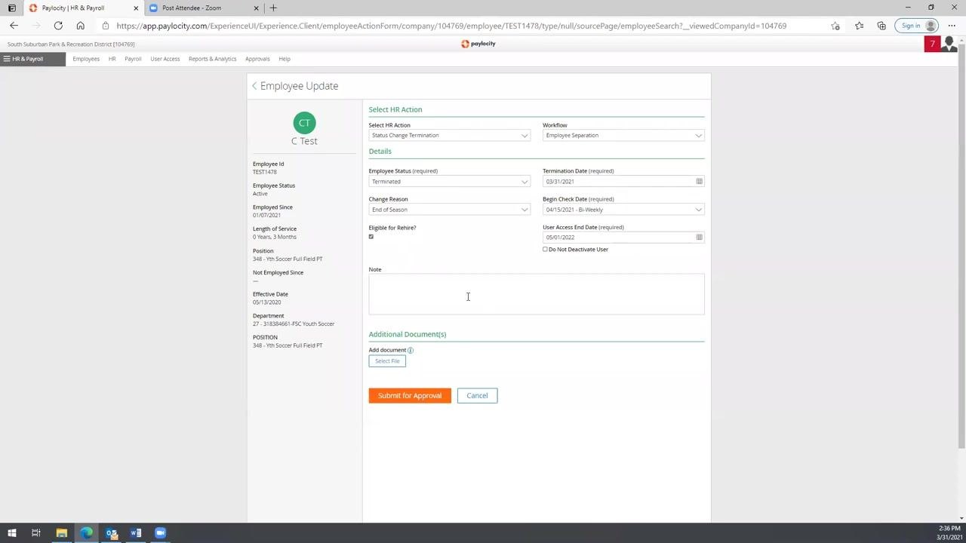Open User Access End Date calendar
Screen dimensions: 966x543
699,238
